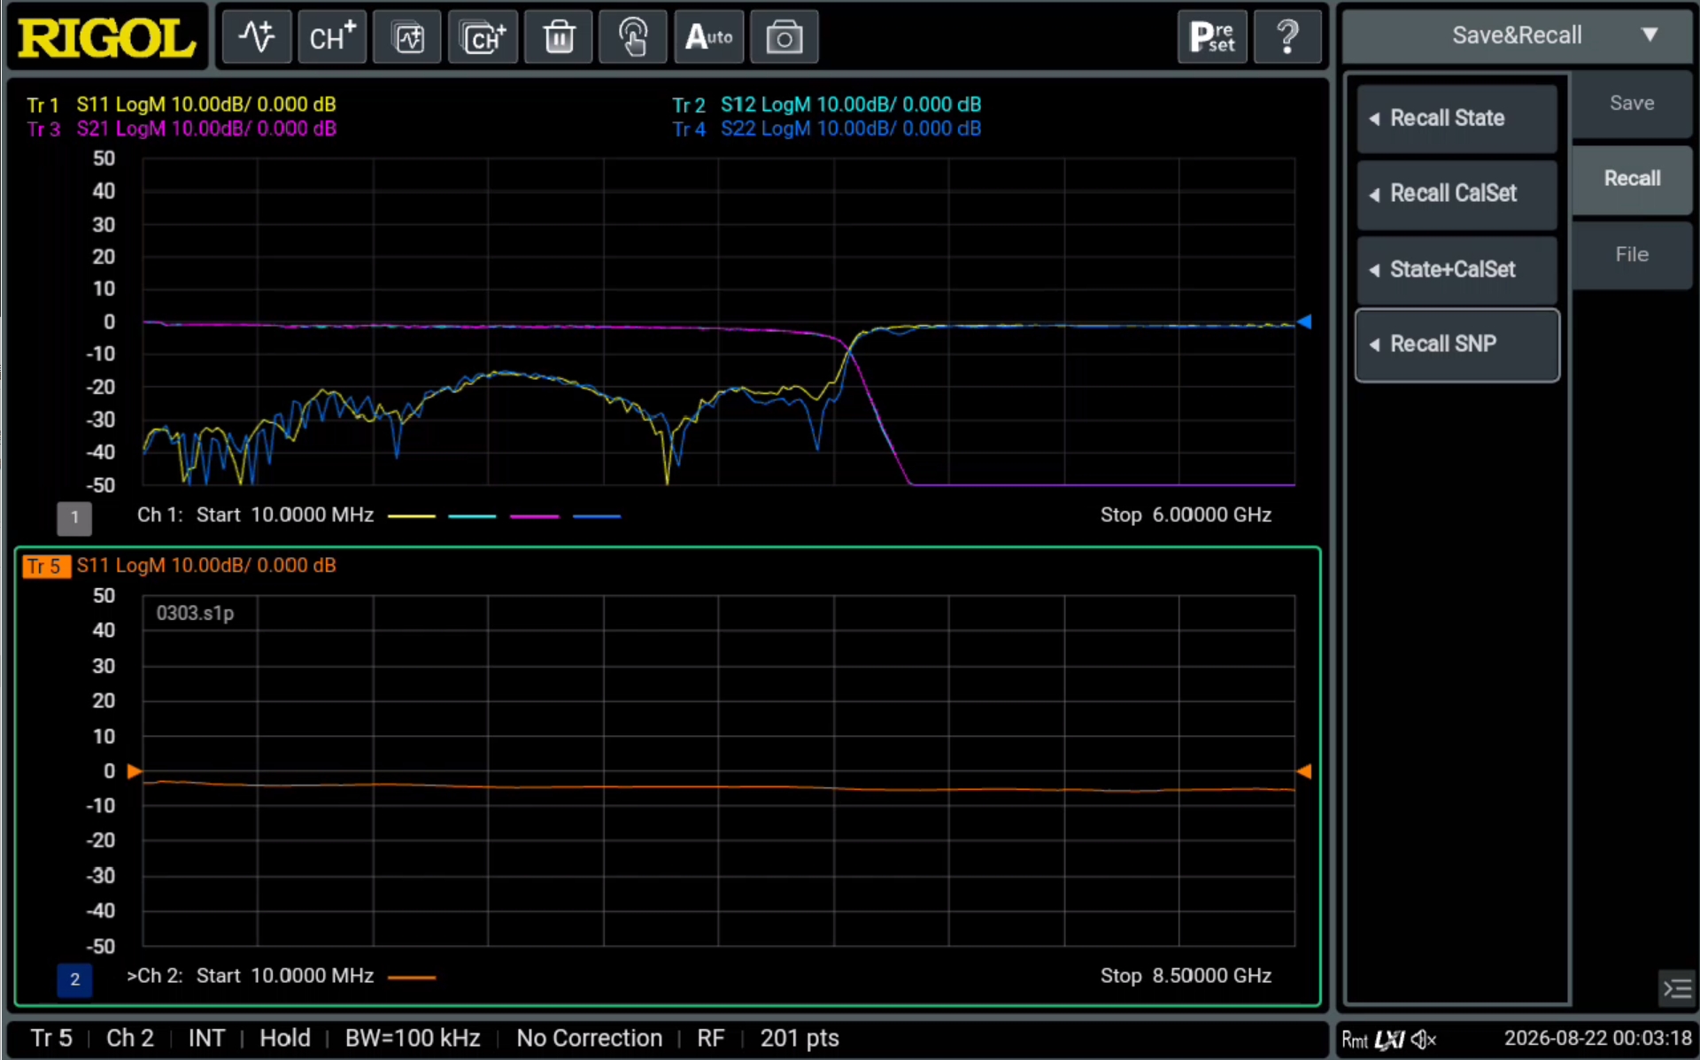Switch to the File tab
This screenshot has height=1060, width=1700.
point(1632,255)
